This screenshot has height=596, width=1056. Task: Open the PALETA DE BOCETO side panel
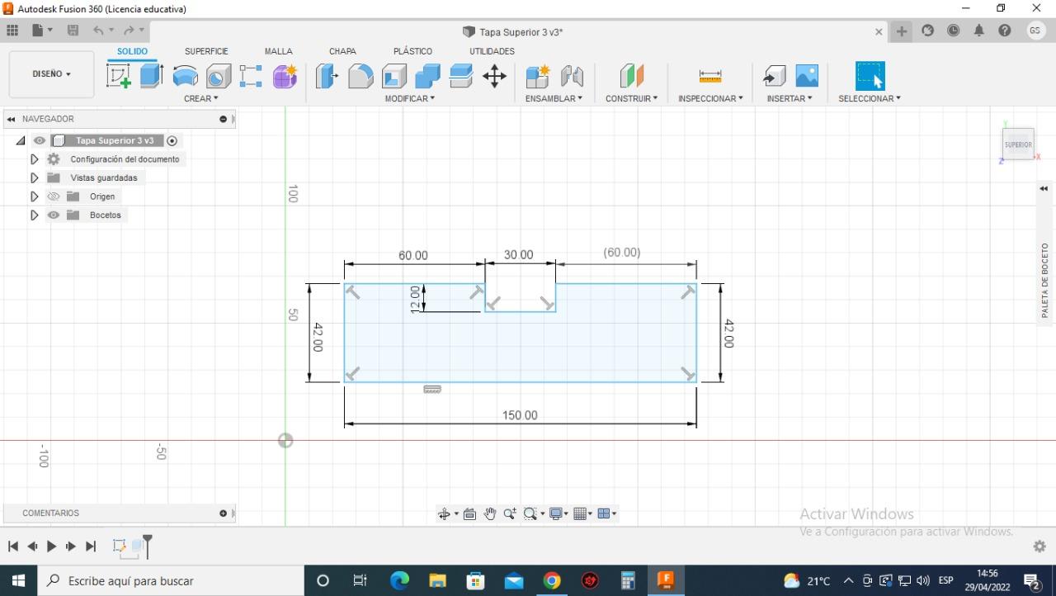(x=1044, y=281)
